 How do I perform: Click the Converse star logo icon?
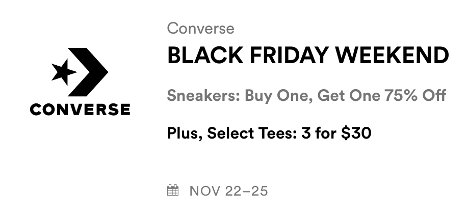[x=64, y=72]
